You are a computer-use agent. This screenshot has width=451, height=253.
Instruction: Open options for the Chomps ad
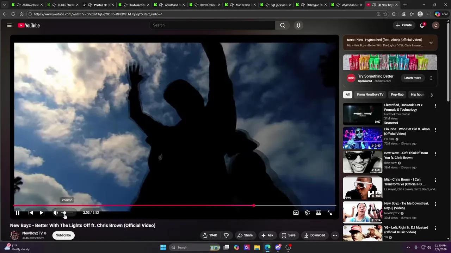tap(431, 78)
